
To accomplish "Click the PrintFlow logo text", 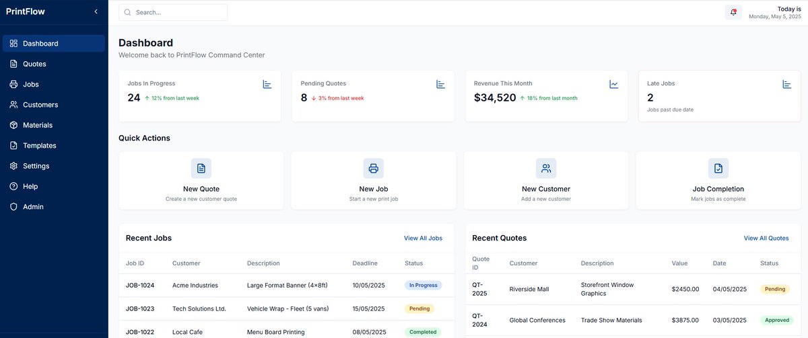I will [25, 11].
